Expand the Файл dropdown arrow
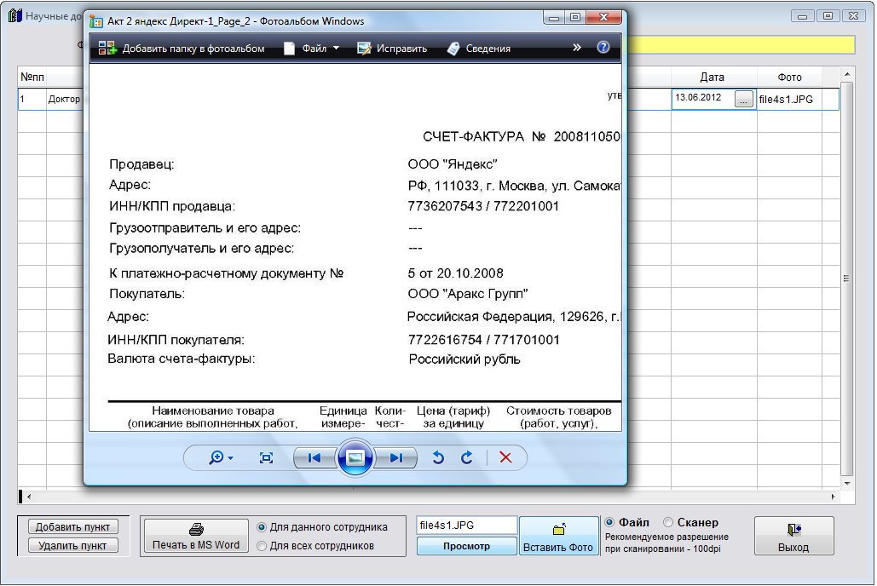 [x=336, y=48]
